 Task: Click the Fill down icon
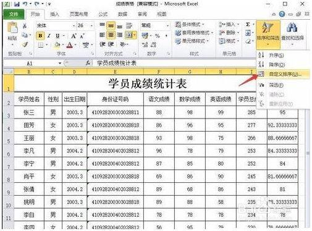tap(248, 33)
